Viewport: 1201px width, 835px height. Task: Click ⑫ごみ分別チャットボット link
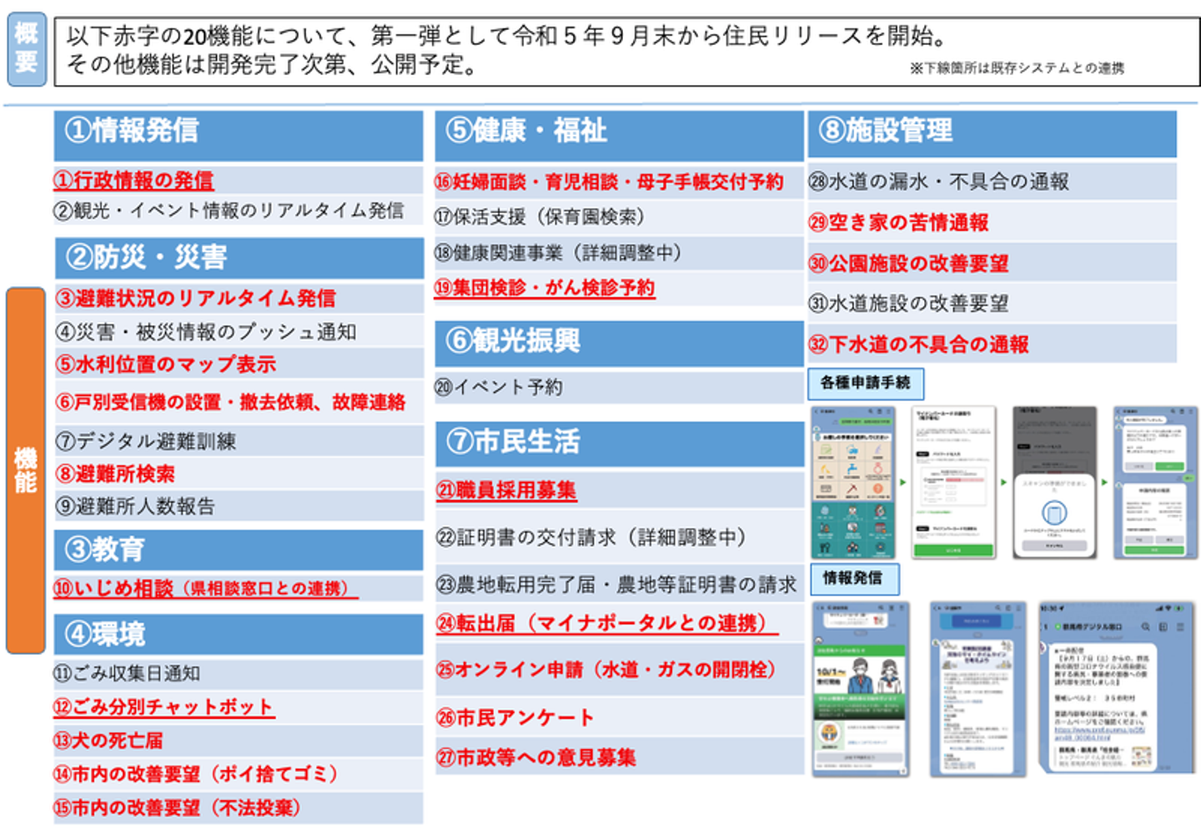[x=163, y=707]
